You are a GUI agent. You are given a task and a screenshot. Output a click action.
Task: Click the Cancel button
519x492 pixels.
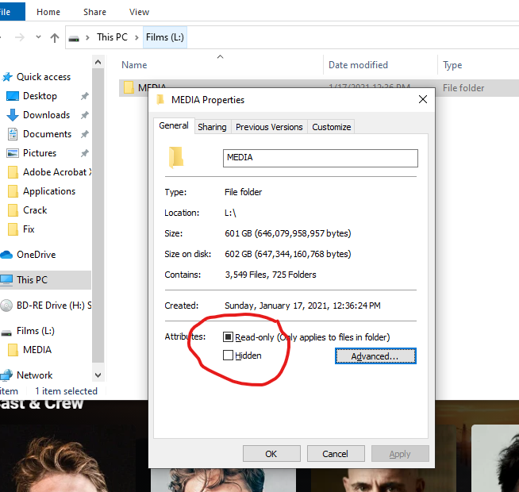[336, 454]
